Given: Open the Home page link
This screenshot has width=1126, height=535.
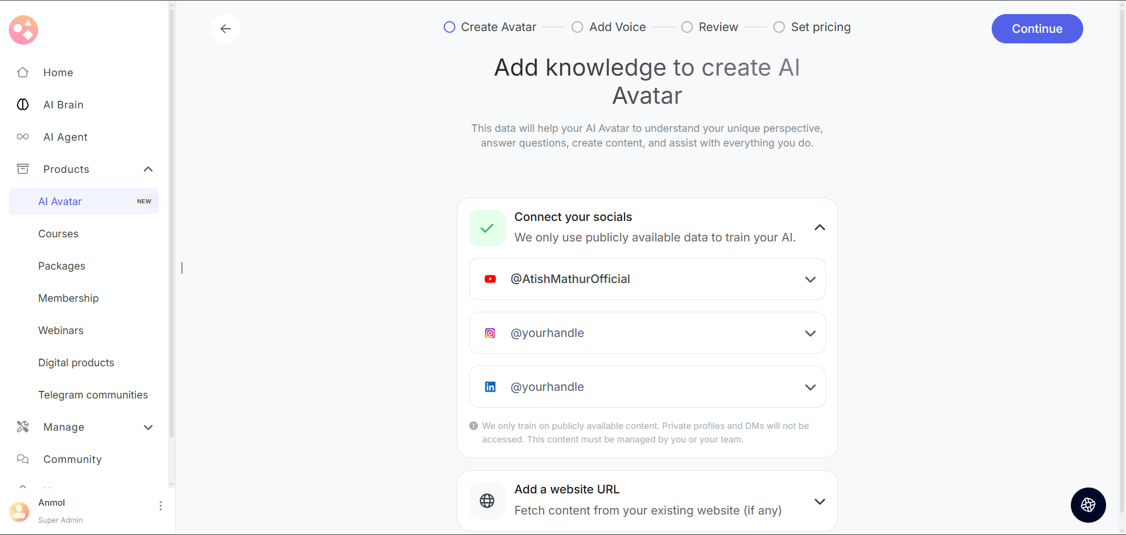Looking at the screenshot, I should tap(58, 73).
